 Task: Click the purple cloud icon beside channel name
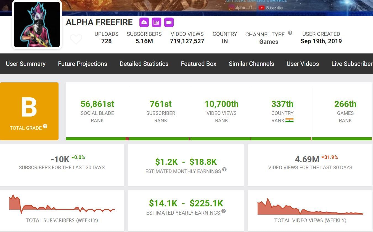[144, 22]
